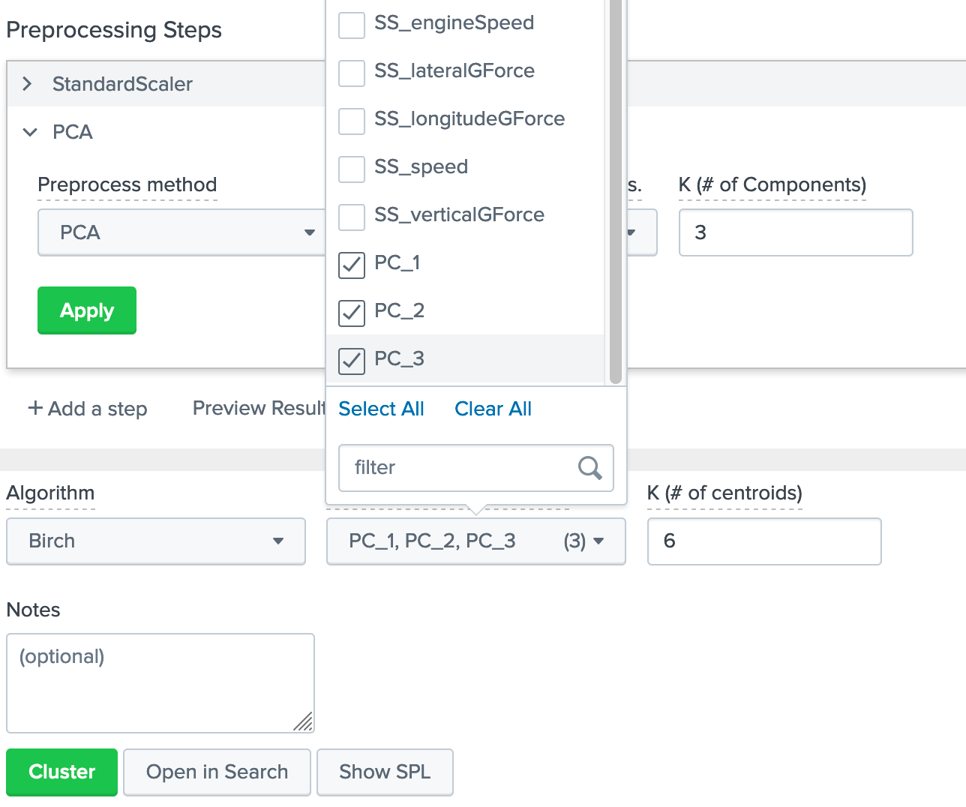The image size is (966, 807).
Task: Click the plus icon next to Add a step
Action: click(34, 409)
